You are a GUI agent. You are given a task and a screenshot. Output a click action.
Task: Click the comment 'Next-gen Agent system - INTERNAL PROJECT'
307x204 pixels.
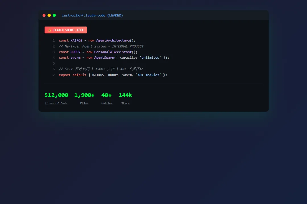(x=101, y=46)
